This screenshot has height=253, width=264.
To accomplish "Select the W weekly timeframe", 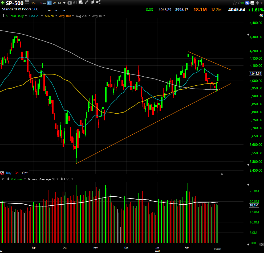I will coord(54,3).
